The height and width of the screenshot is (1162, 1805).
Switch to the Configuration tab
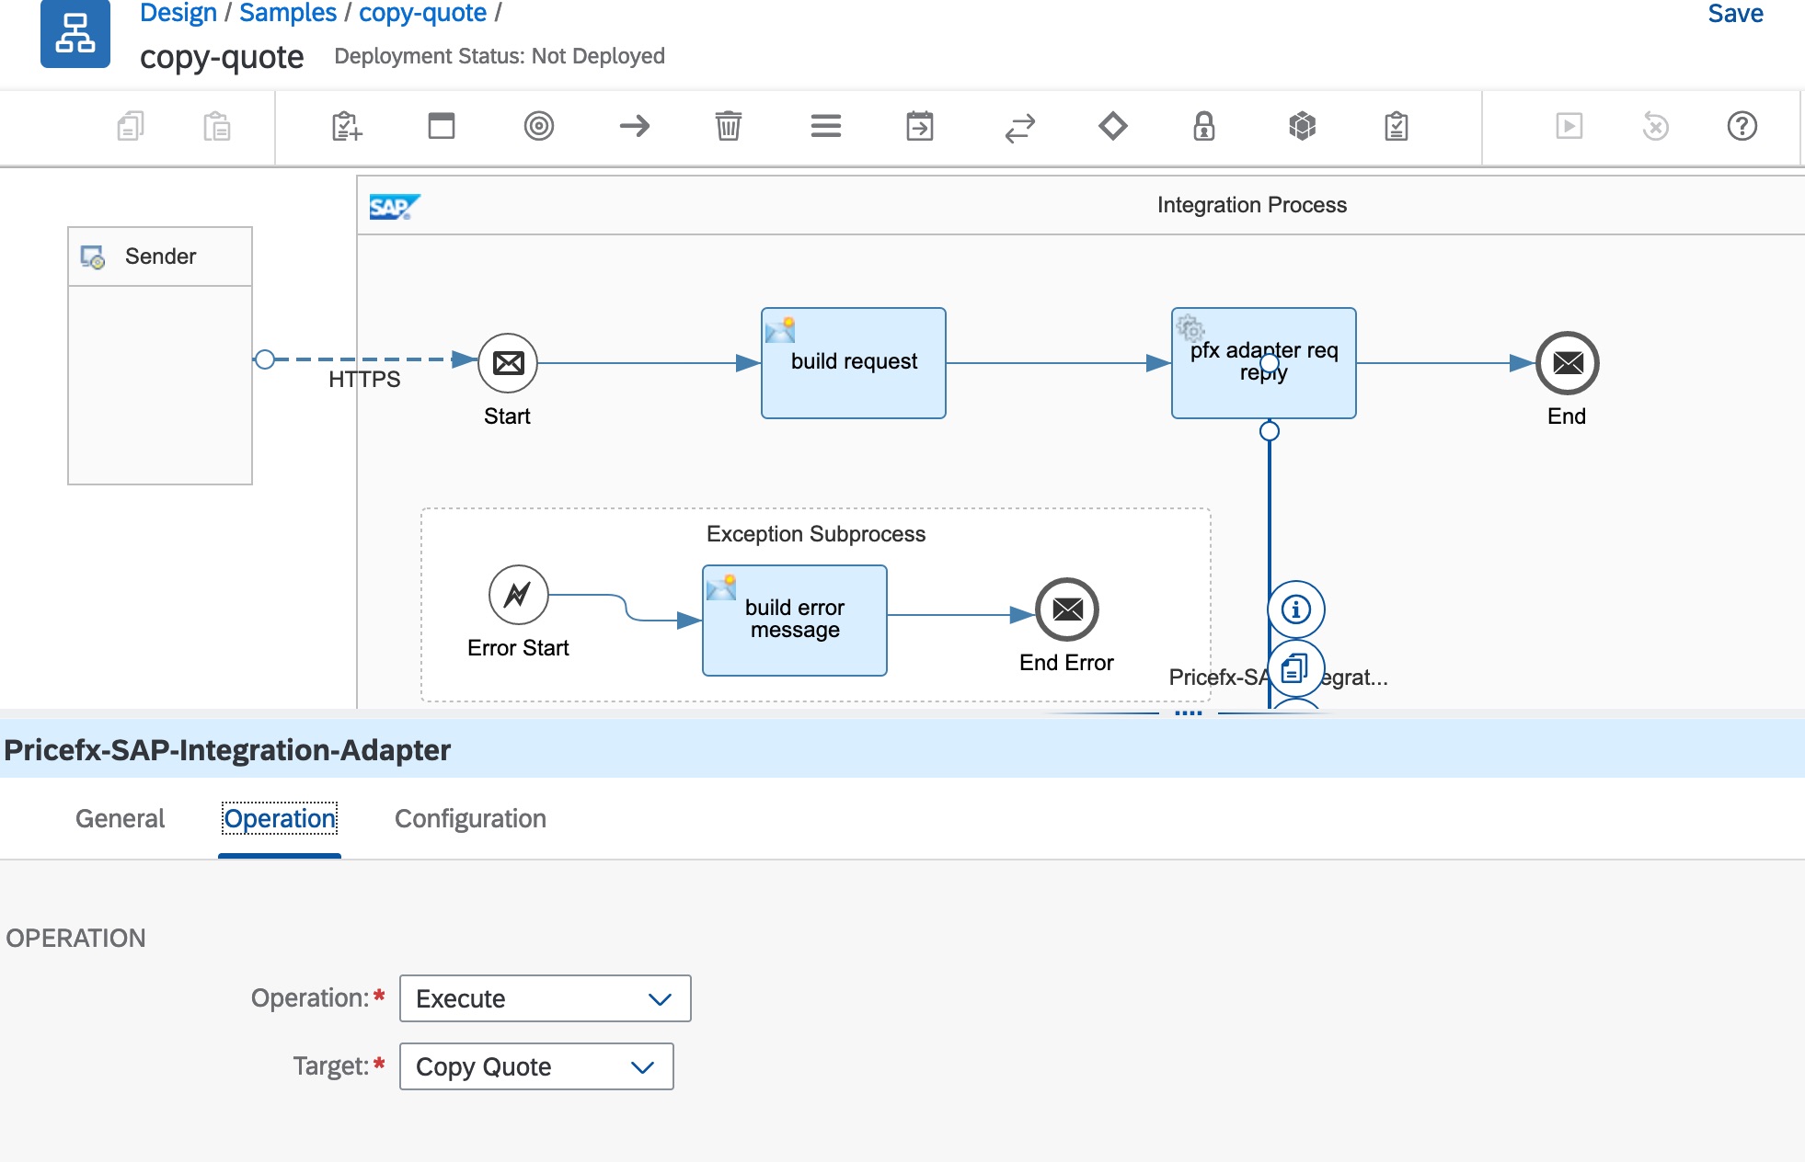pyautogui.click(x=470, y=818)
